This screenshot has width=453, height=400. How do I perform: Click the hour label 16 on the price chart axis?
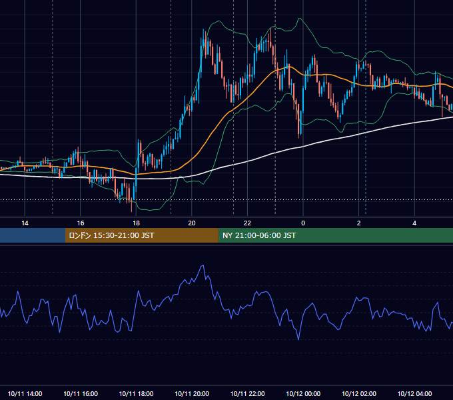[81, 223]
